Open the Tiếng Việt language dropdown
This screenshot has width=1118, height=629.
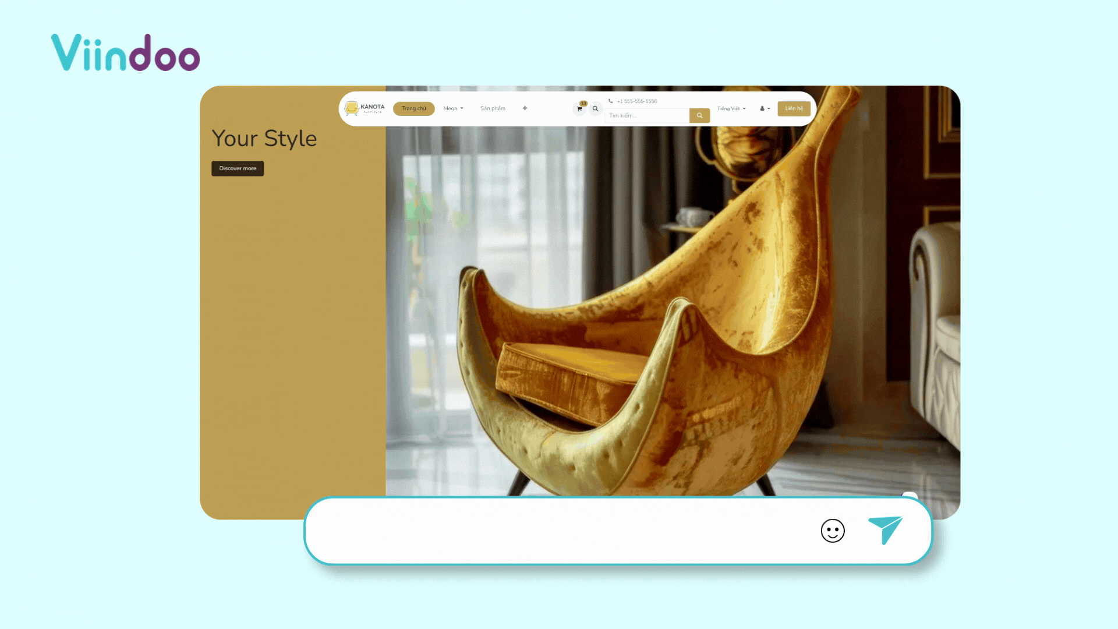point(731,109)
